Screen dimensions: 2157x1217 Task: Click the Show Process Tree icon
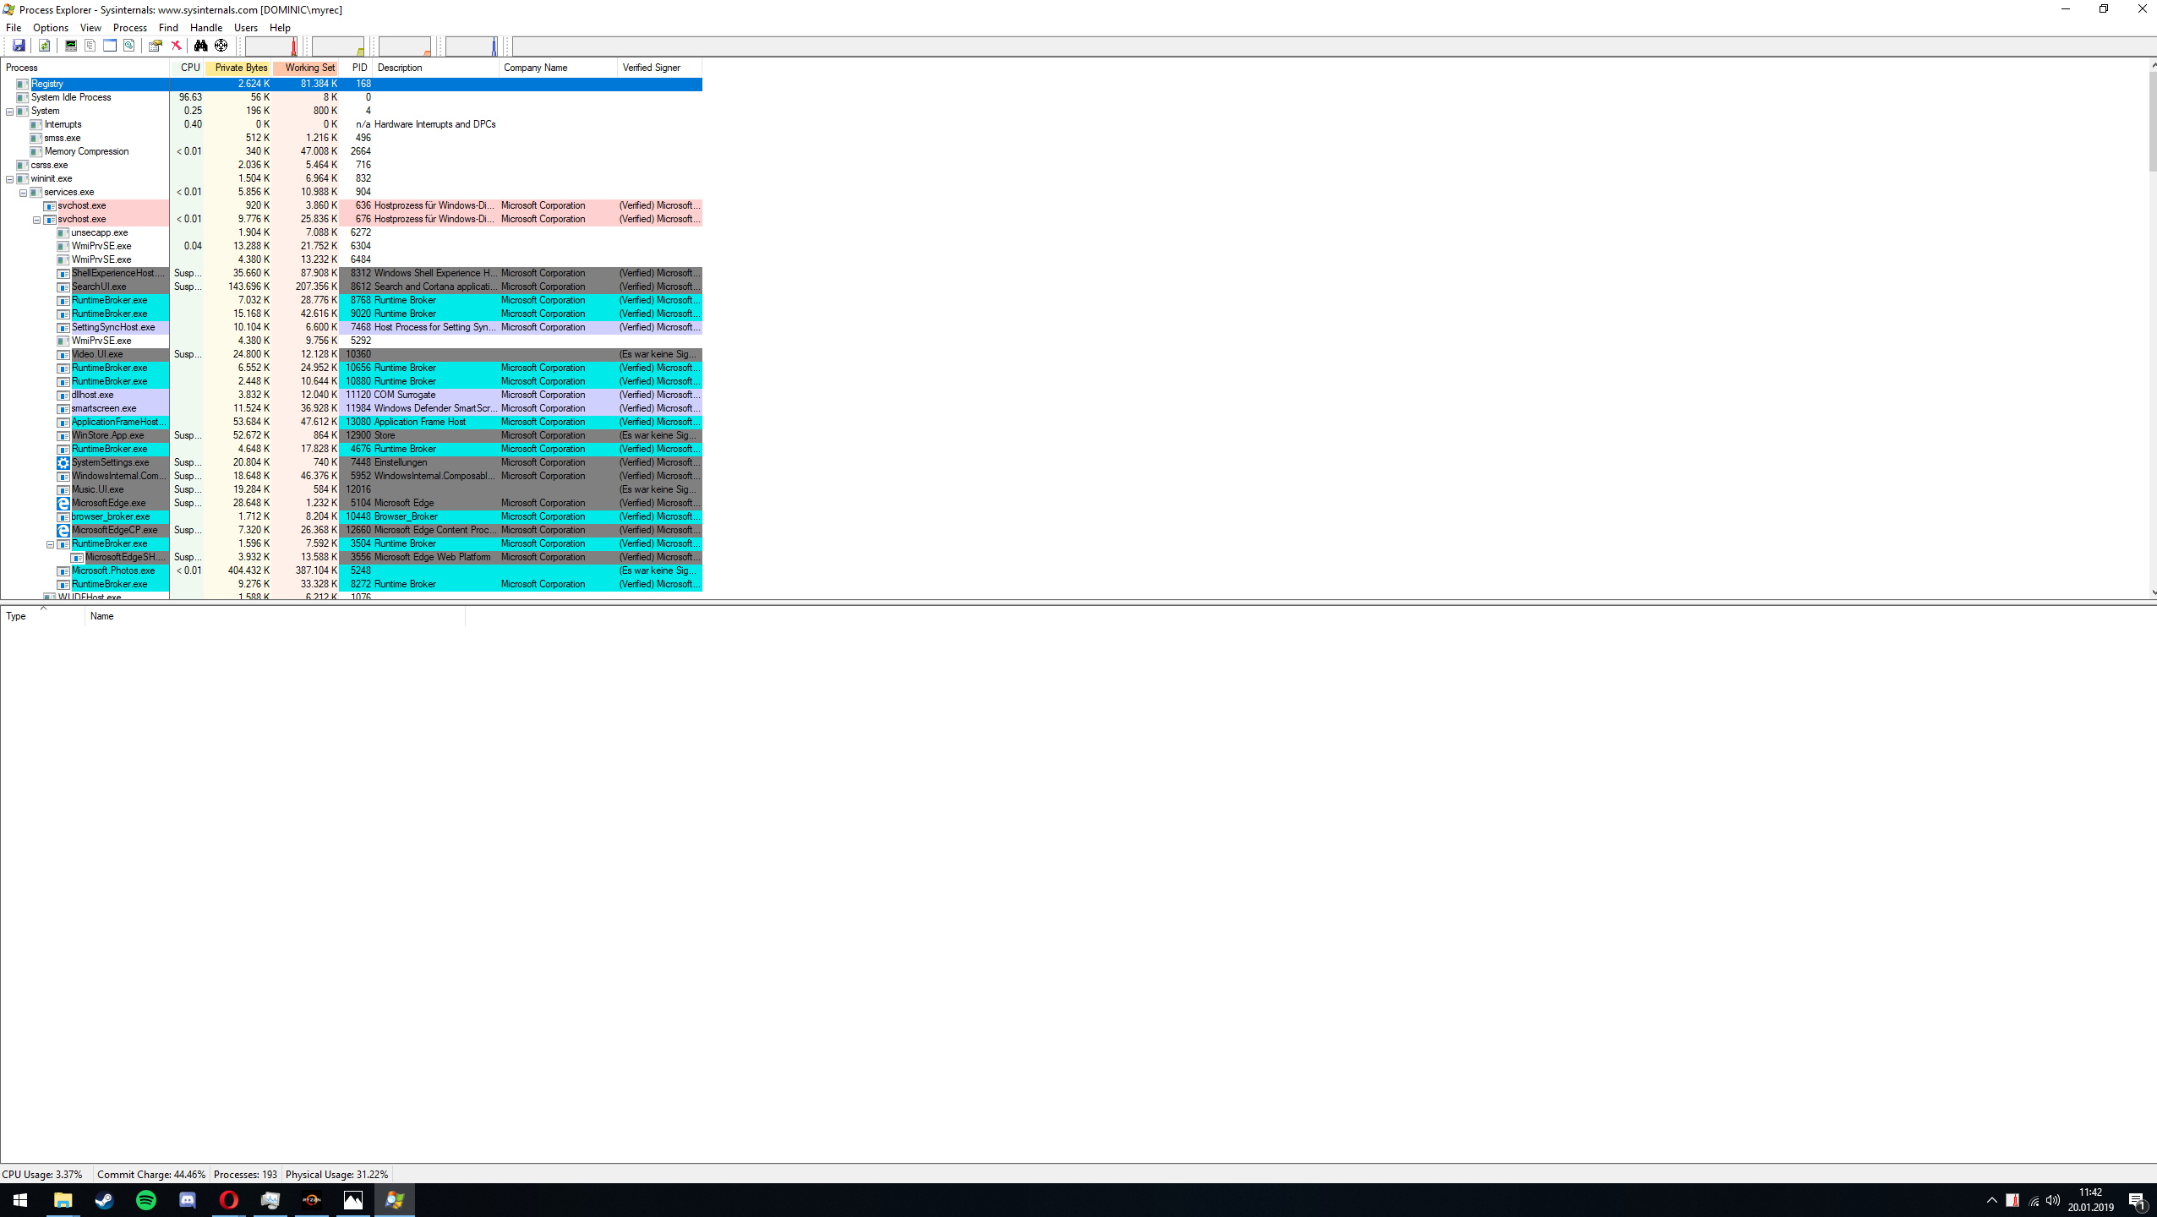tap(90, 46)
